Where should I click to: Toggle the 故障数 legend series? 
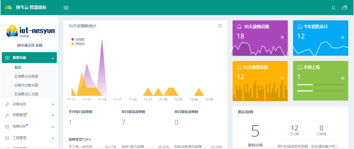(78, 39)
